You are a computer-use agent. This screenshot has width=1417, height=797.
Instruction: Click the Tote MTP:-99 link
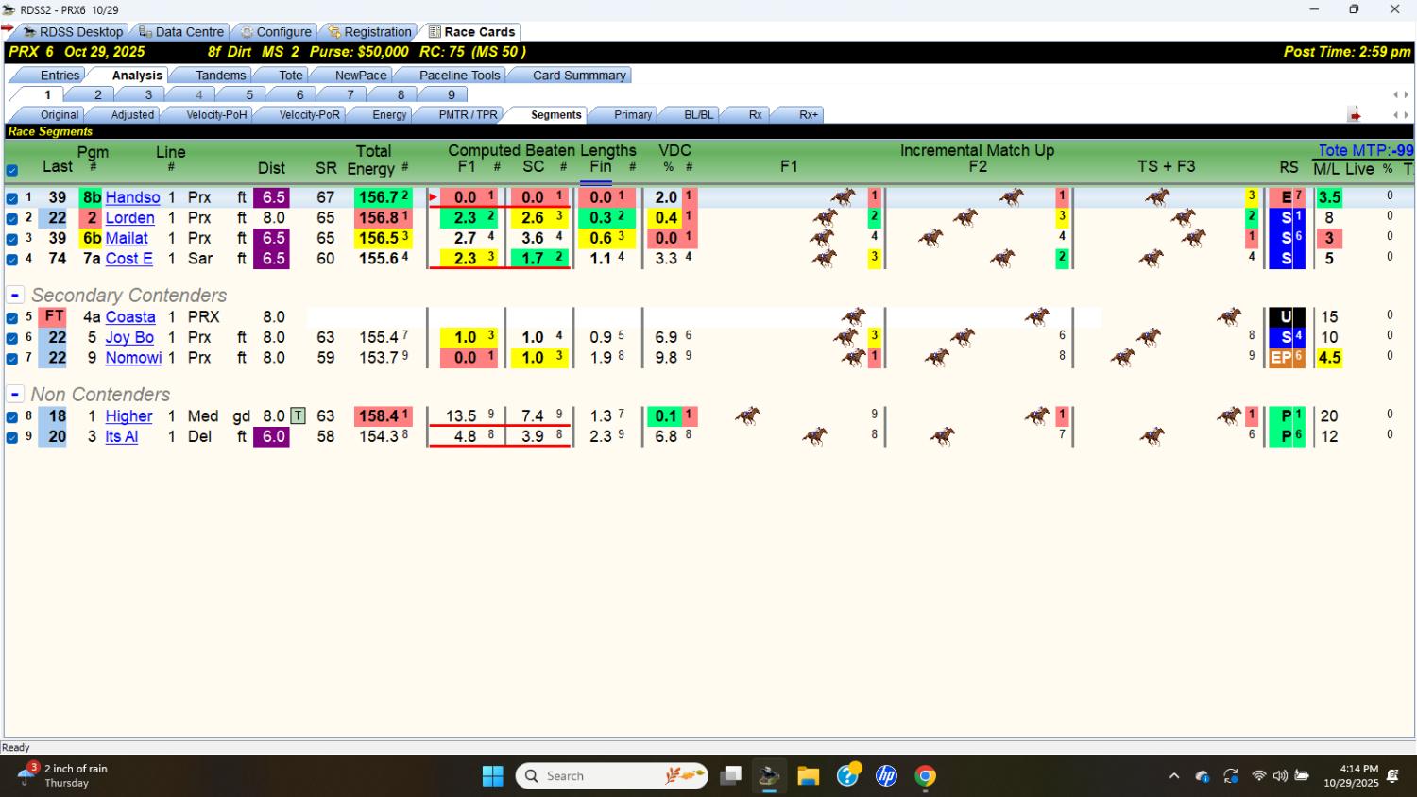[x=1365, y=150]
